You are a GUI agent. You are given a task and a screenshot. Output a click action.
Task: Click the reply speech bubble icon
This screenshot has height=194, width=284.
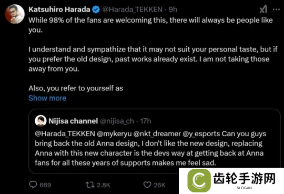tap(33, 185)
